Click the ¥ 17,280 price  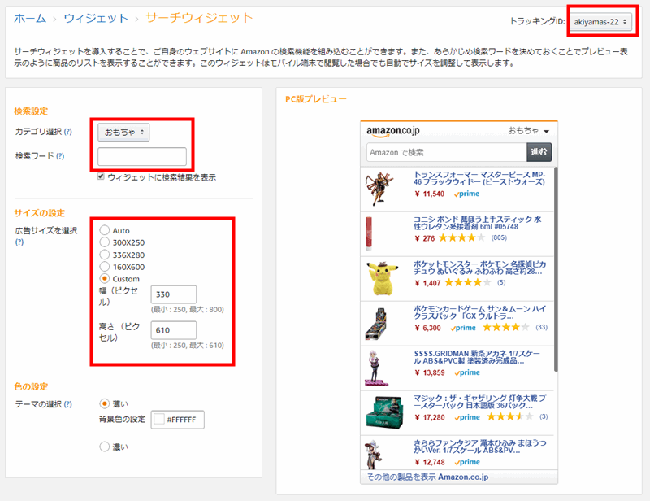click(430, 417)
